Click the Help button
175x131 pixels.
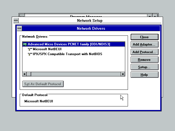click(x=145, y=75)
